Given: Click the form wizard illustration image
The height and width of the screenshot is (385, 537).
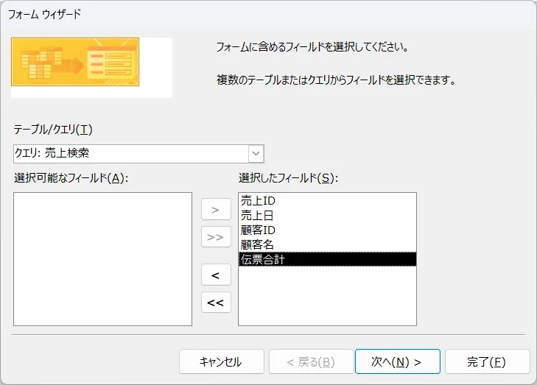Looking at the screenshot, I should pos(91,67).
